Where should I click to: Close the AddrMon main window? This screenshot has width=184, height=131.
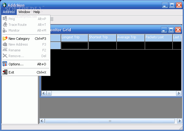point(179,5)
